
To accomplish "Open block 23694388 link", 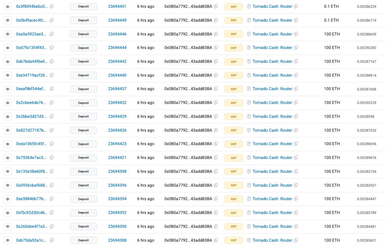I will point(117,240).
